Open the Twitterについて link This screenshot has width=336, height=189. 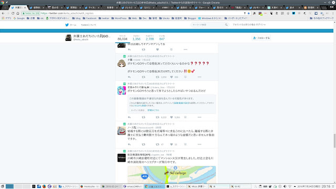89,25
